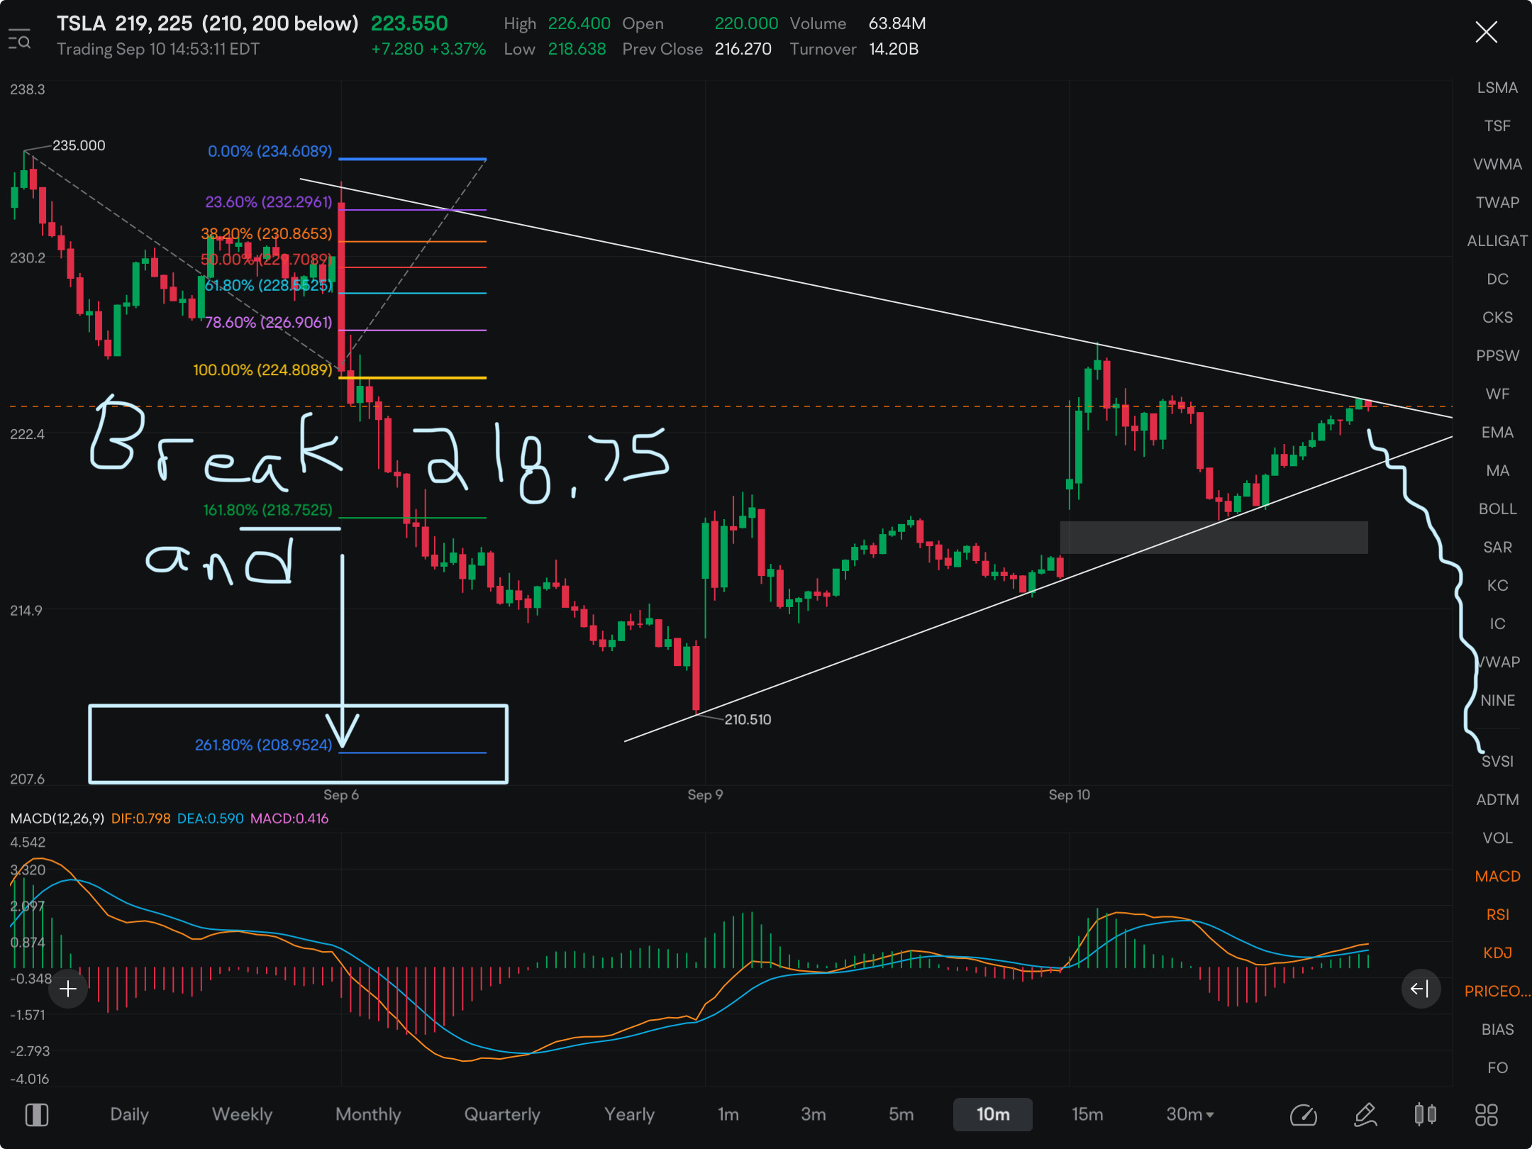This screenshot has height=1149, width=1532.
Task: Enable the TSF indicator
Action: click(x=1497, y=126)
